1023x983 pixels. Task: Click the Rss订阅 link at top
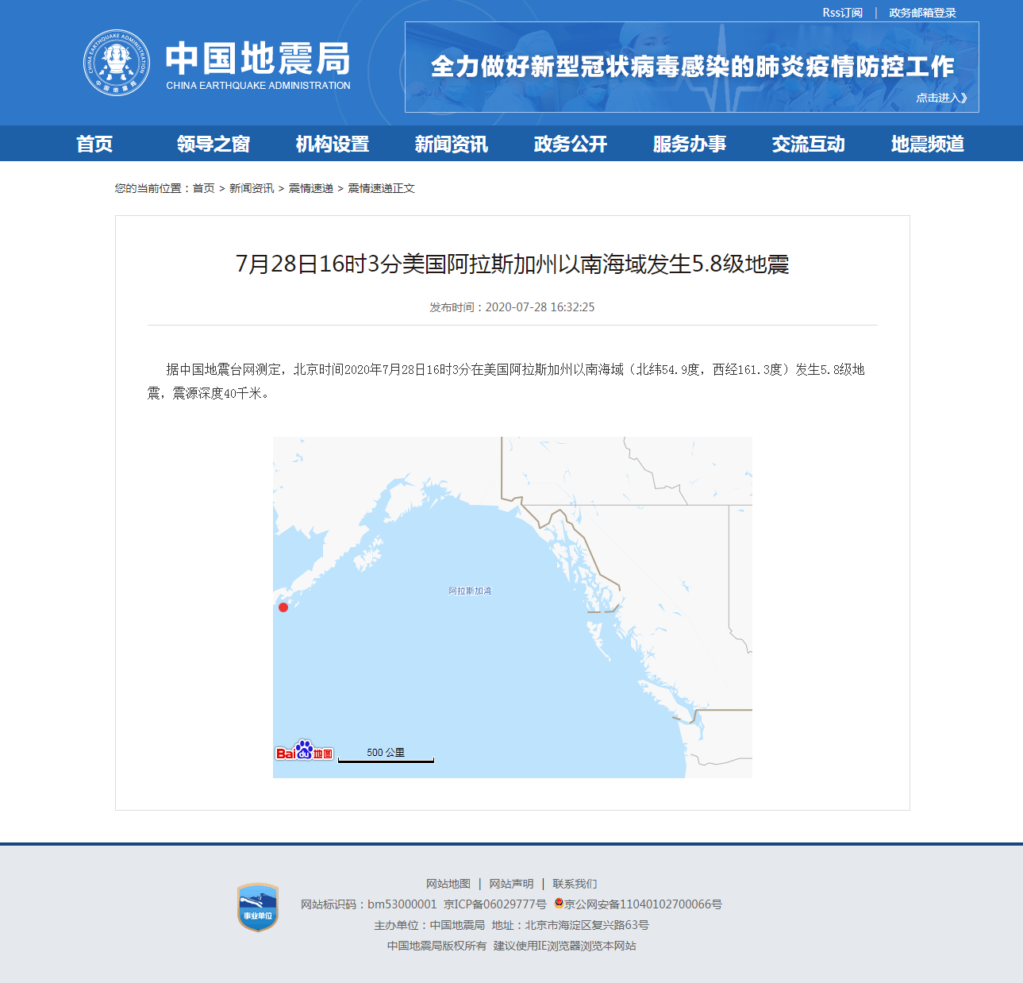(x=842, y=13)
